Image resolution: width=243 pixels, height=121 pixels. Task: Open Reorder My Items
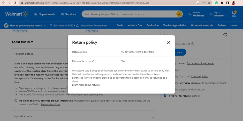pos(196,14)
